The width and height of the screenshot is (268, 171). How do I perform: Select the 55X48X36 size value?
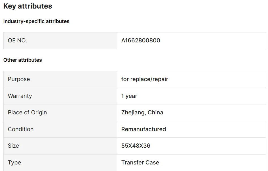[x=136, y=146]
